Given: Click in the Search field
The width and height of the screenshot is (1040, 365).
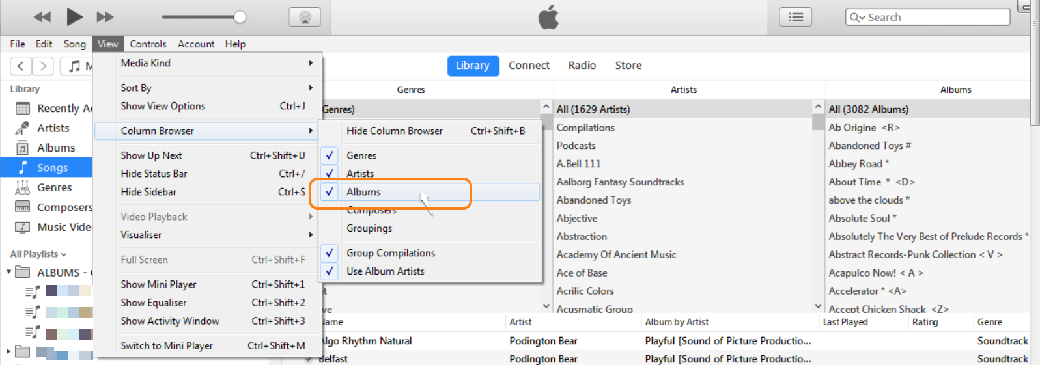Looking at the screenshot, I should (x=927, y=18).
